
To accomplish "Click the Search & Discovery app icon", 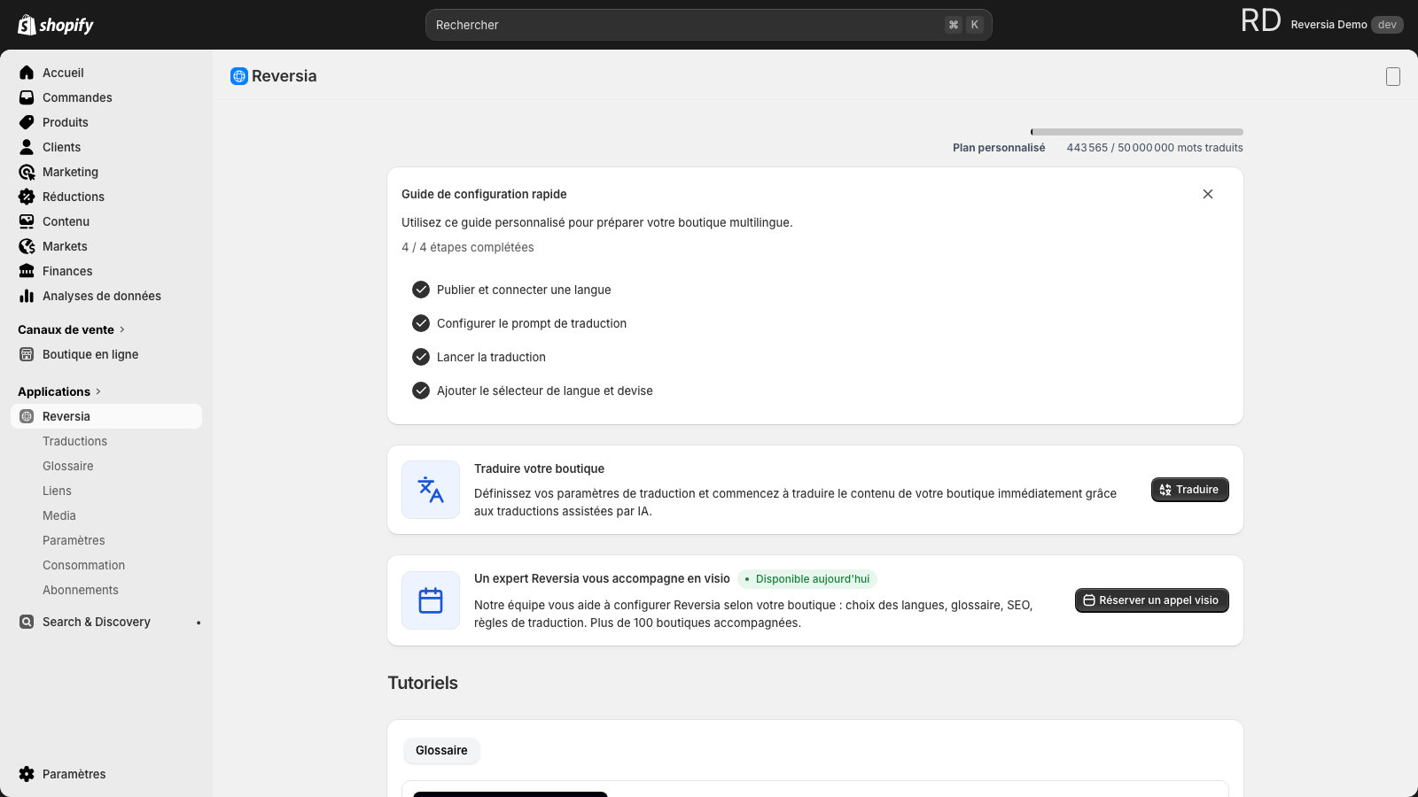I will [x=27, y=622].
